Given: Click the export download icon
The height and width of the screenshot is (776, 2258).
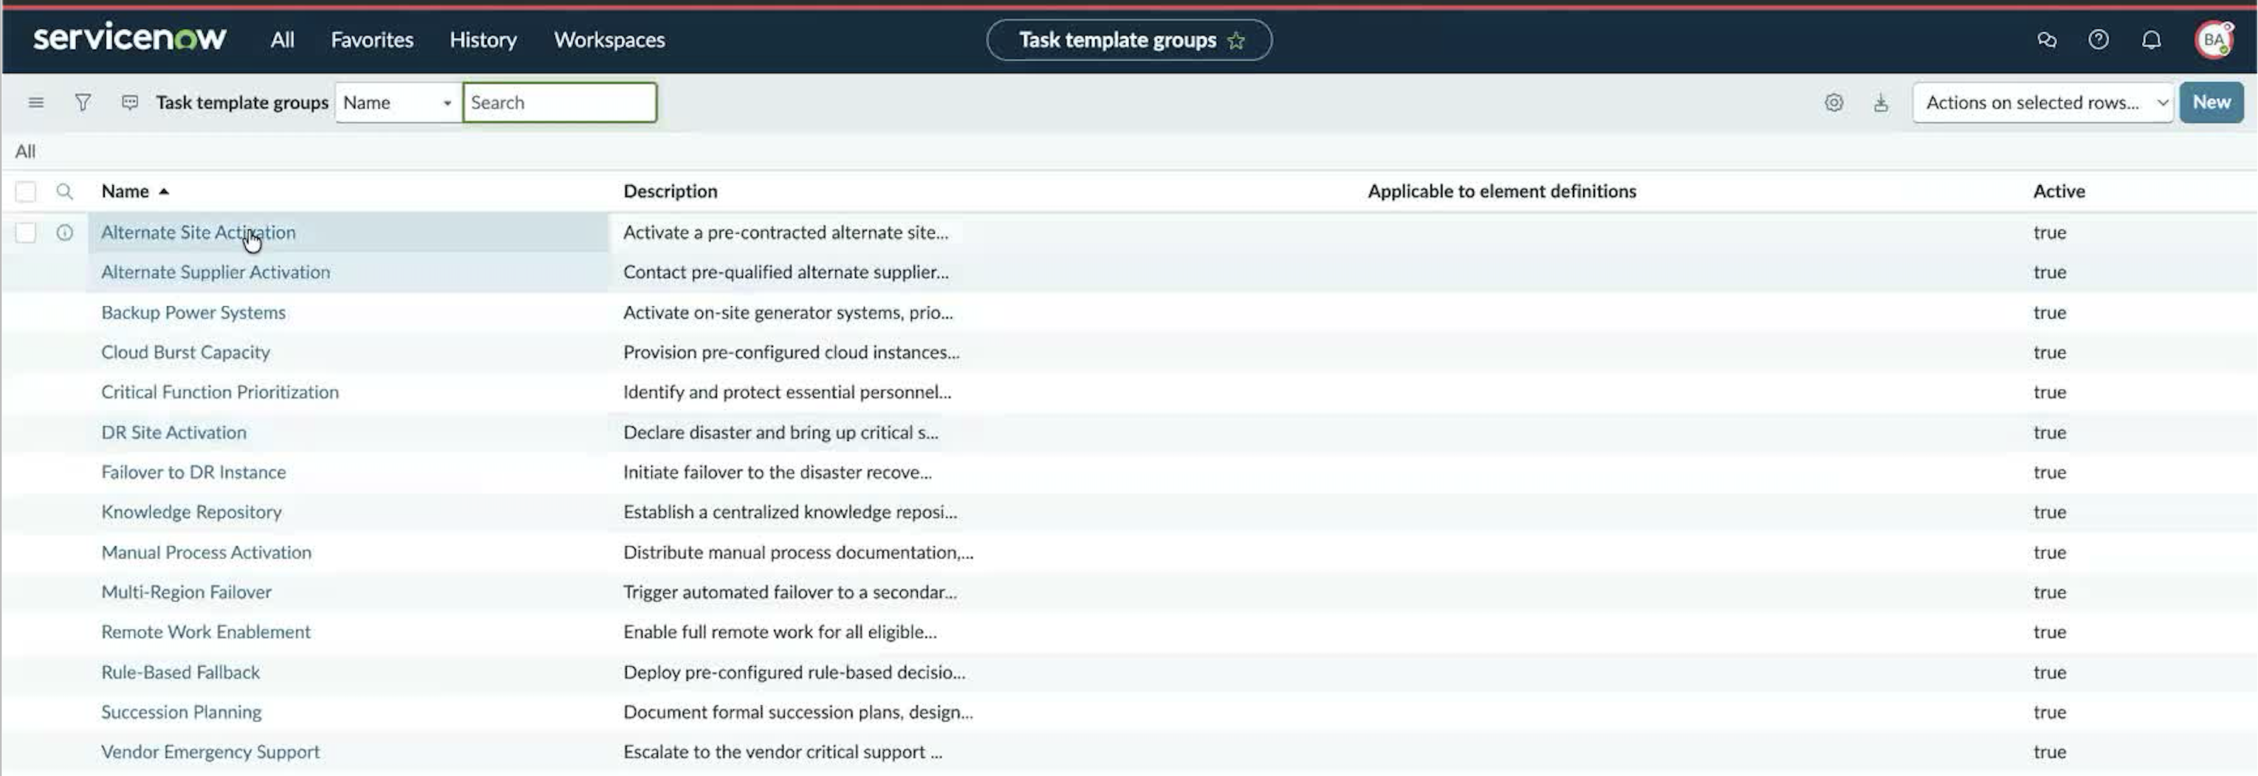Looking at the screenshot, I should pyautogui.click(x=1881, y=103).
